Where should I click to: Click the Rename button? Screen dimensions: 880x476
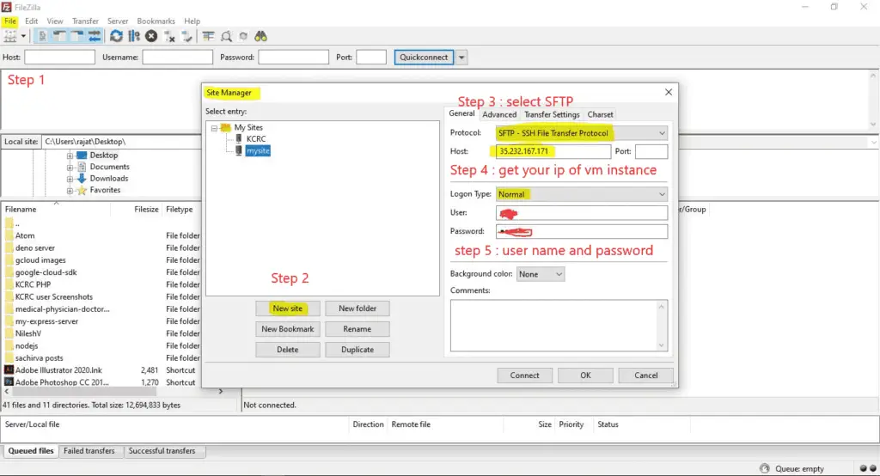click(x=357, y=329)
